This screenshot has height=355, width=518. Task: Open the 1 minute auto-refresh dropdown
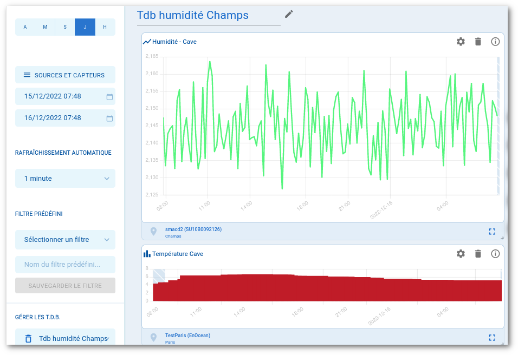coord(65,179)
